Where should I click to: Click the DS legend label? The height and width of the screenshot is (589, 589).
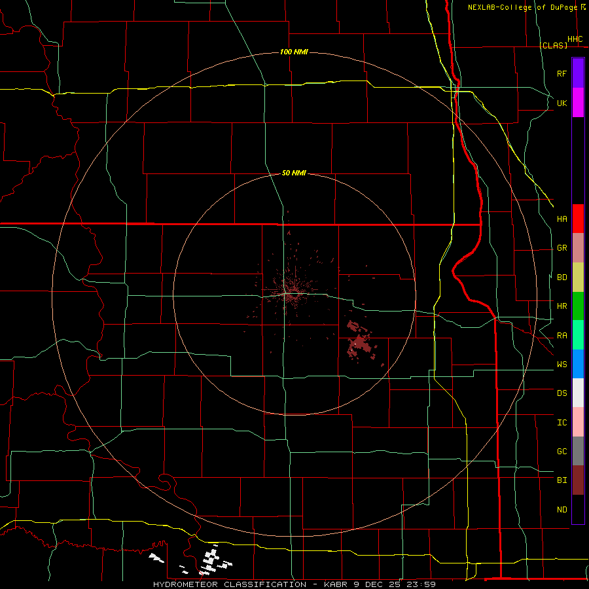click(x=562, y=393)
